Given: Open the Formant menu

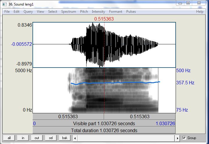Looking at the screenshot, I should click(x=116, y=12).
